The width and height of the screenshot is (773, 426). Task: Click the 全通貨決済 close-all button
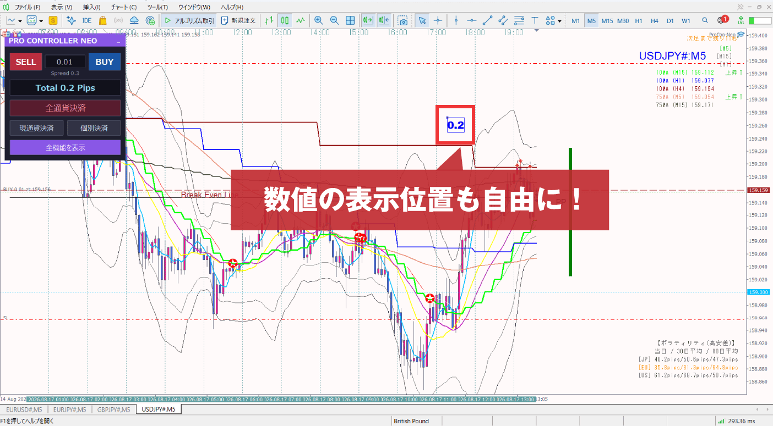65,108
